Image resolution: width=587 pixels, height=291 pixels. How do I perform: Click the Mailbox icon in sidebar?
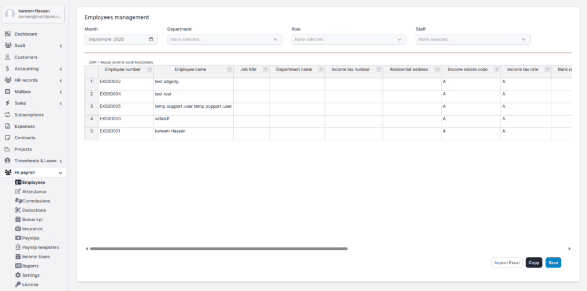[x=8, y=92]
